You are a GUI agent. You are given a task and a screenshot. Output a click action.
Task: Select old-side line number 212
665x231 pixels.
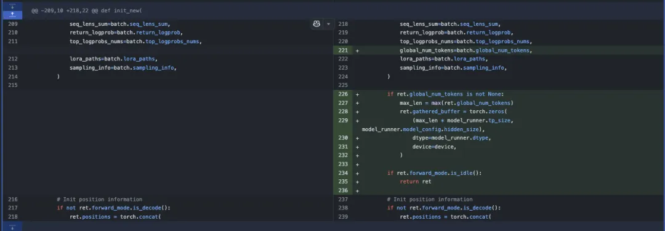(13, 59)
